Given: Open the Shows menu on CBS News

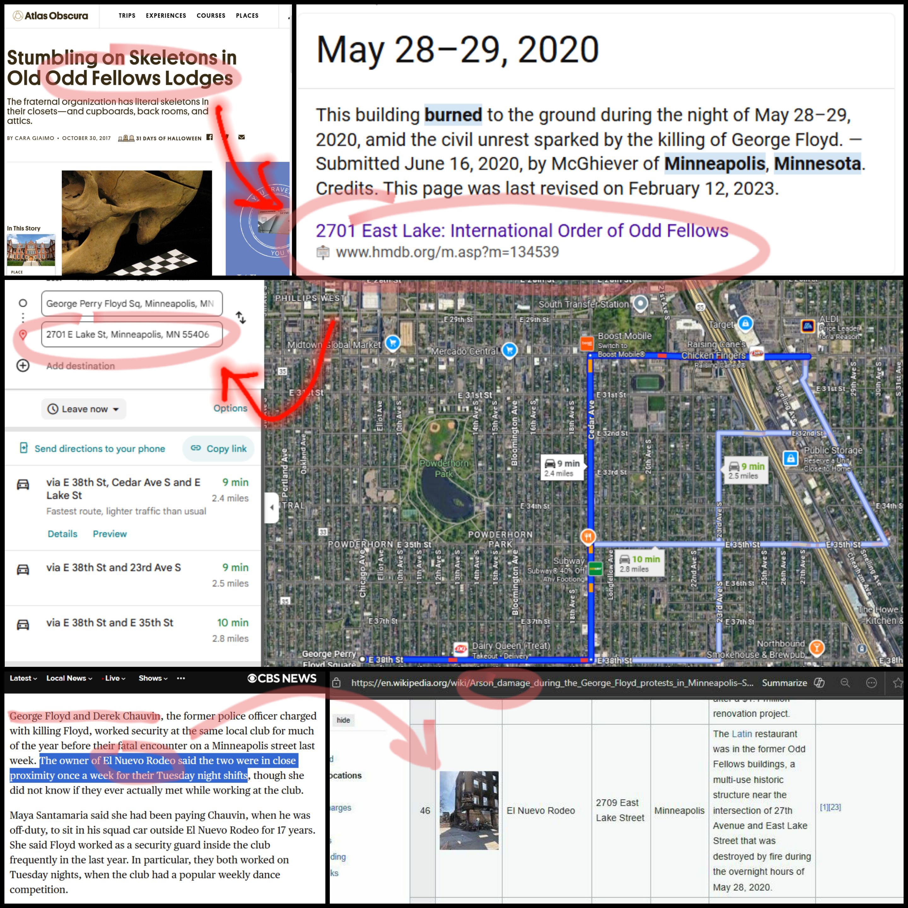Looking at the screenshot, I should click(x=153, y=678).
